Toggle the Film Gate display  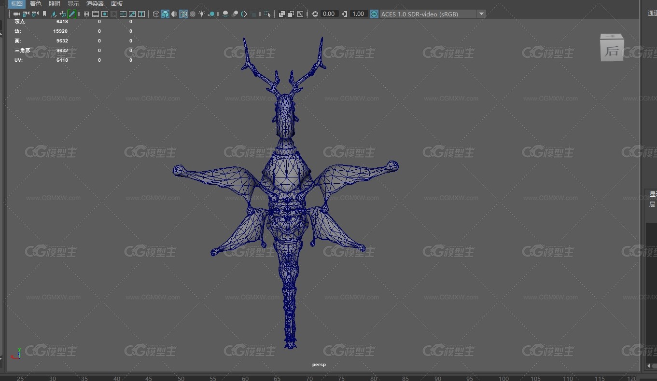(96, 14)
